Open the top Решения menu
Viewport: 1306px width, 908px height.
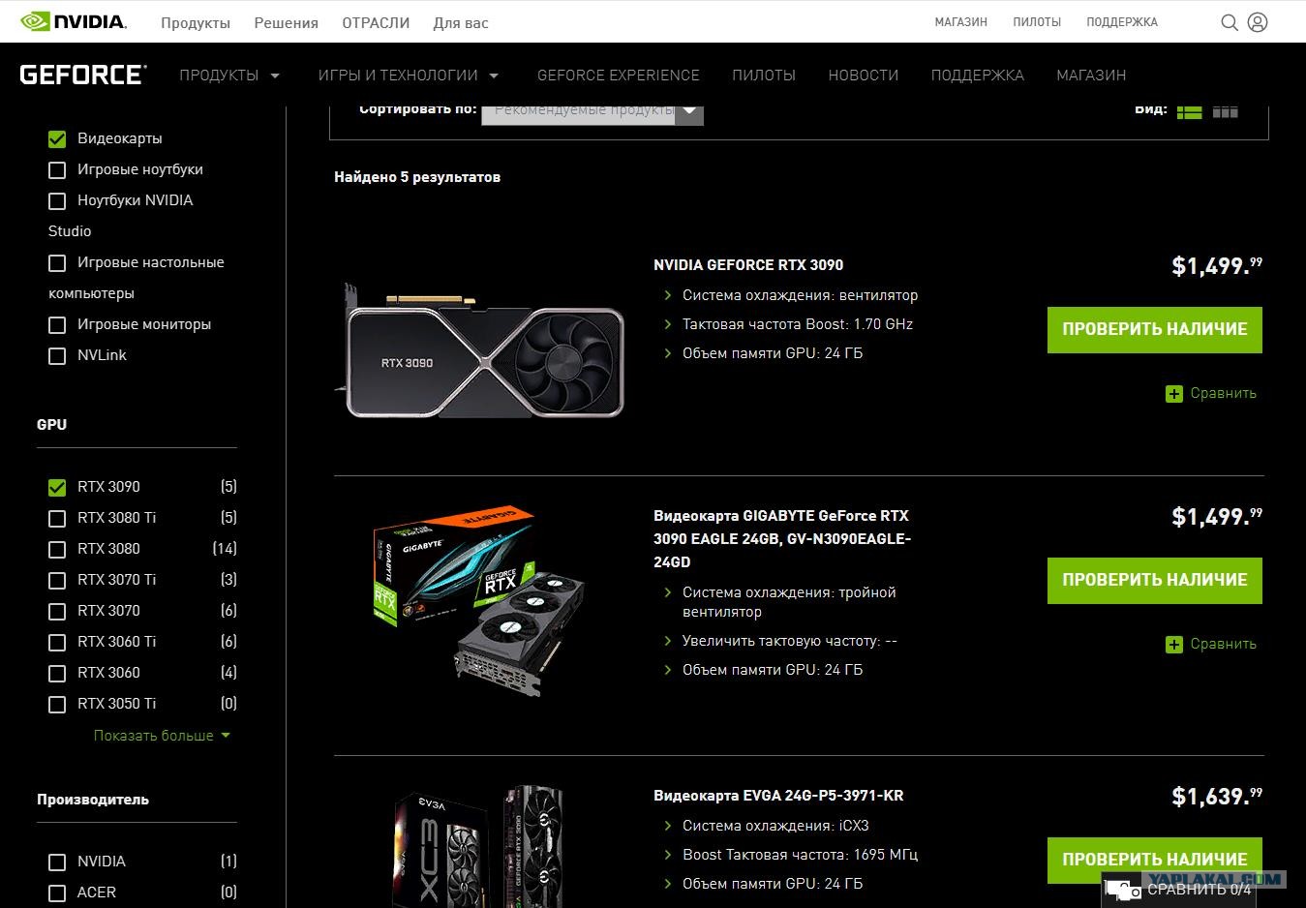pyautogui.click(x=286, y=22)
